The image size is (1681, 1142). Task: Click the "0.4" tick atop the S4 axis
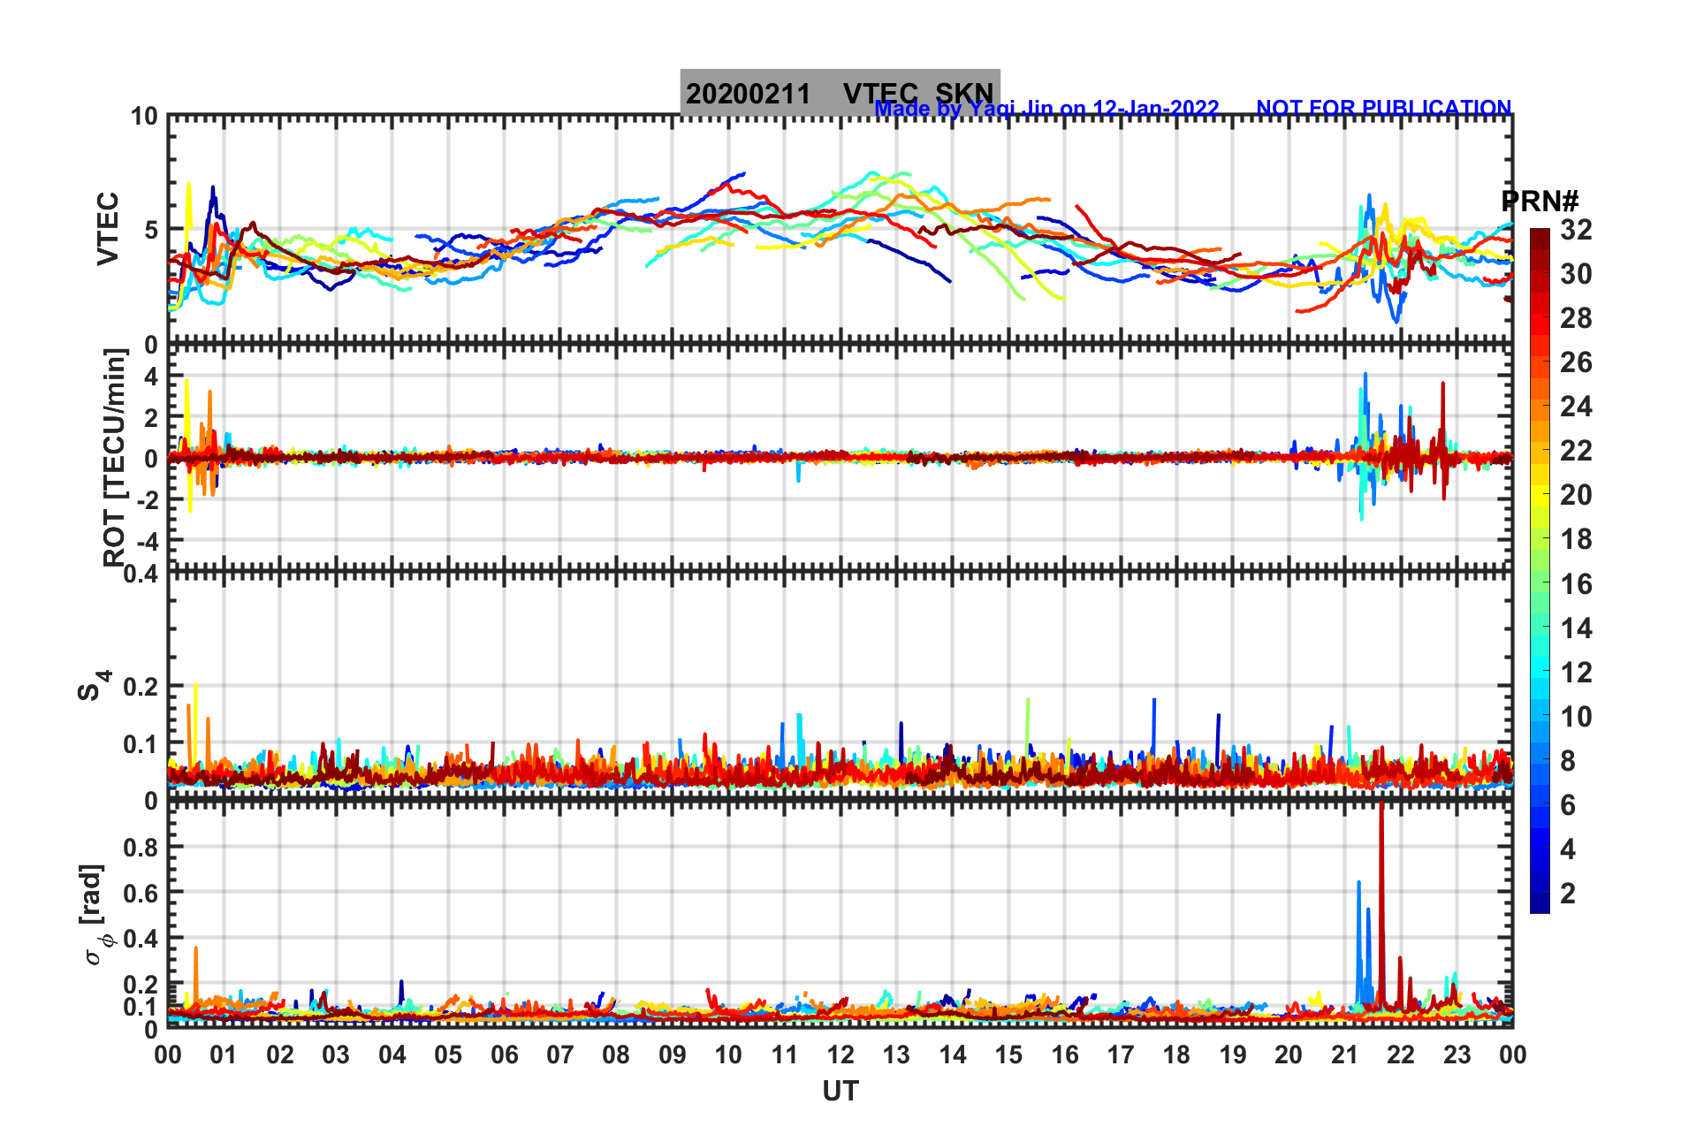(141, 575)
